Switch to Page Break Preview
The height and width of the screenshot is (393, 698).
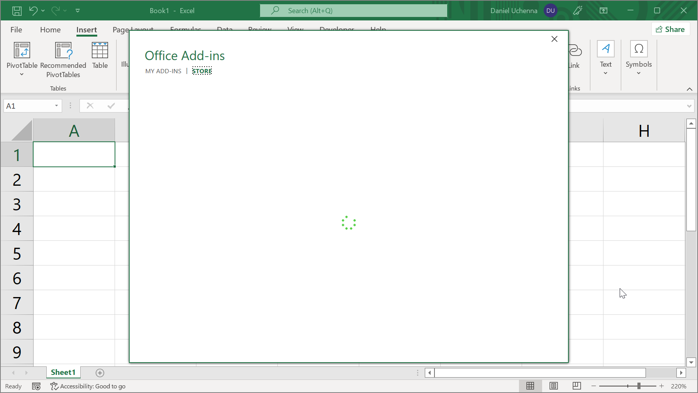click(576, 386)
